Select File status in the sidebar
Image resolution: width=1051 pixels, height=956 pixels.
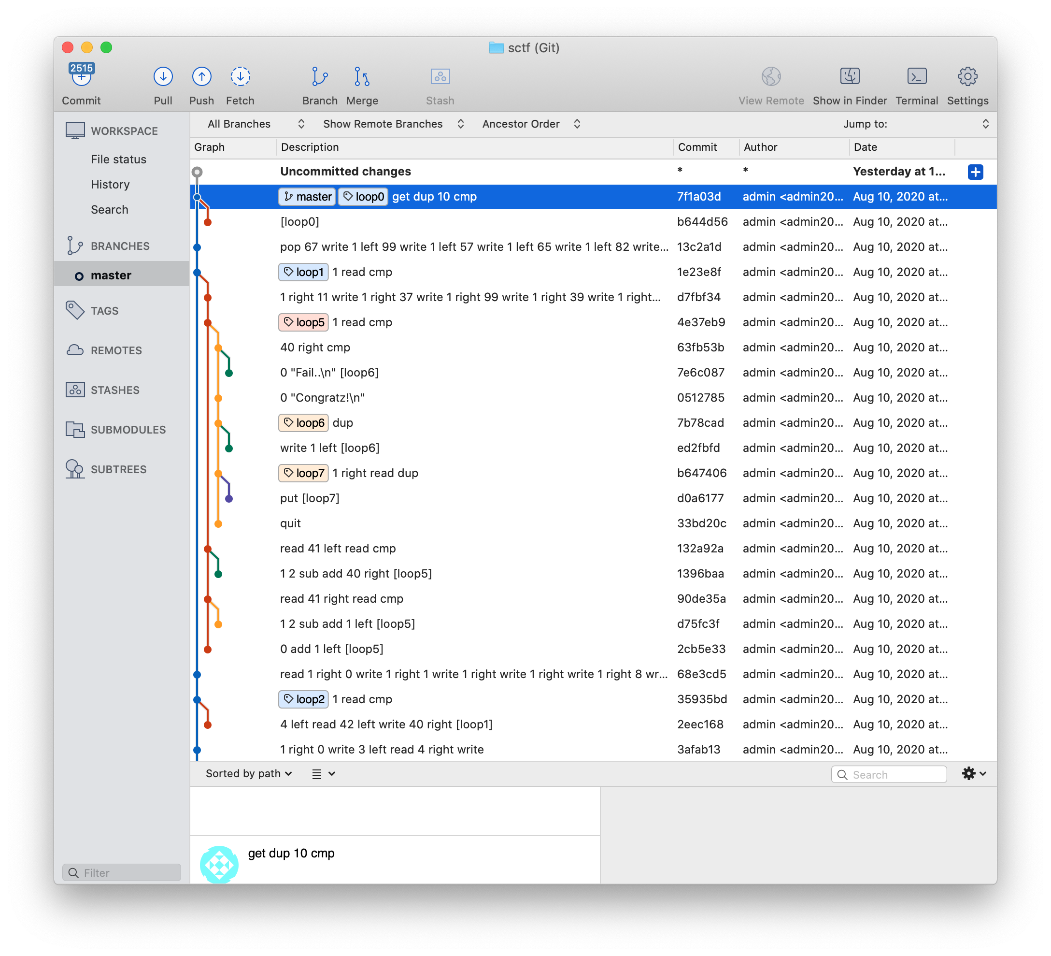[118, 159]
